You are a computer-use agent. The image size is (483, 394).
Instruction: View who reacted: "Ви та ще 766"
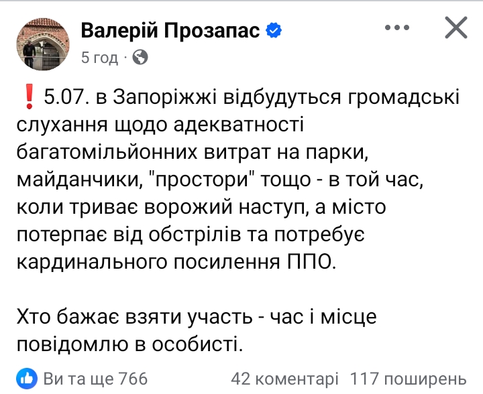click(x=95, y=379)
